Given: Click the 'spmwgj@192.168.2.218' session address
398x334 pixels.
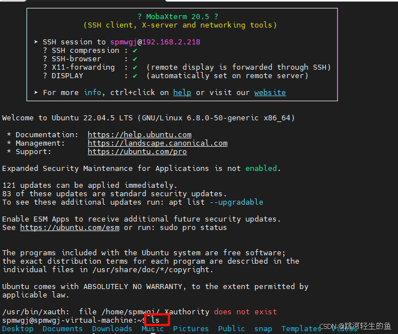Looking at the screenshot, I should coord(155,42).
